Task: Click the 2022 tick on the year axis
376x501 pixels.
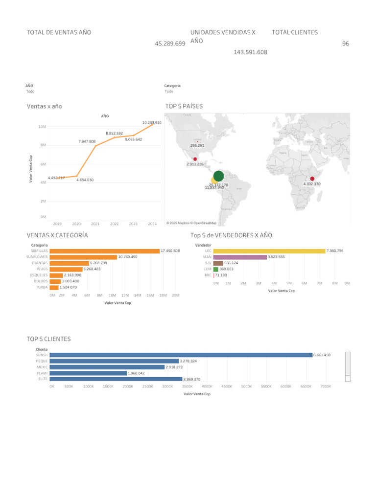Action: pos(115,224)
